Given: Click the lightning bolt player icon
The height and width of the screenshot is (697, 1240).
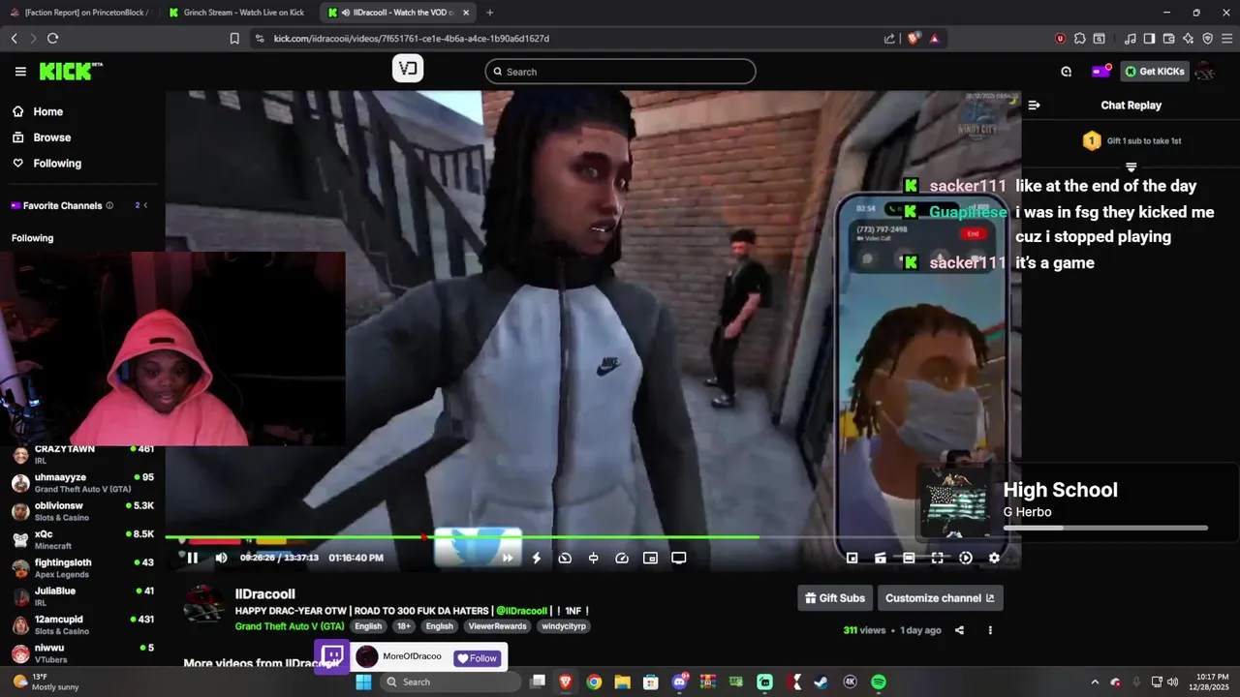Looking at the screenshot, I should (536, 558).
